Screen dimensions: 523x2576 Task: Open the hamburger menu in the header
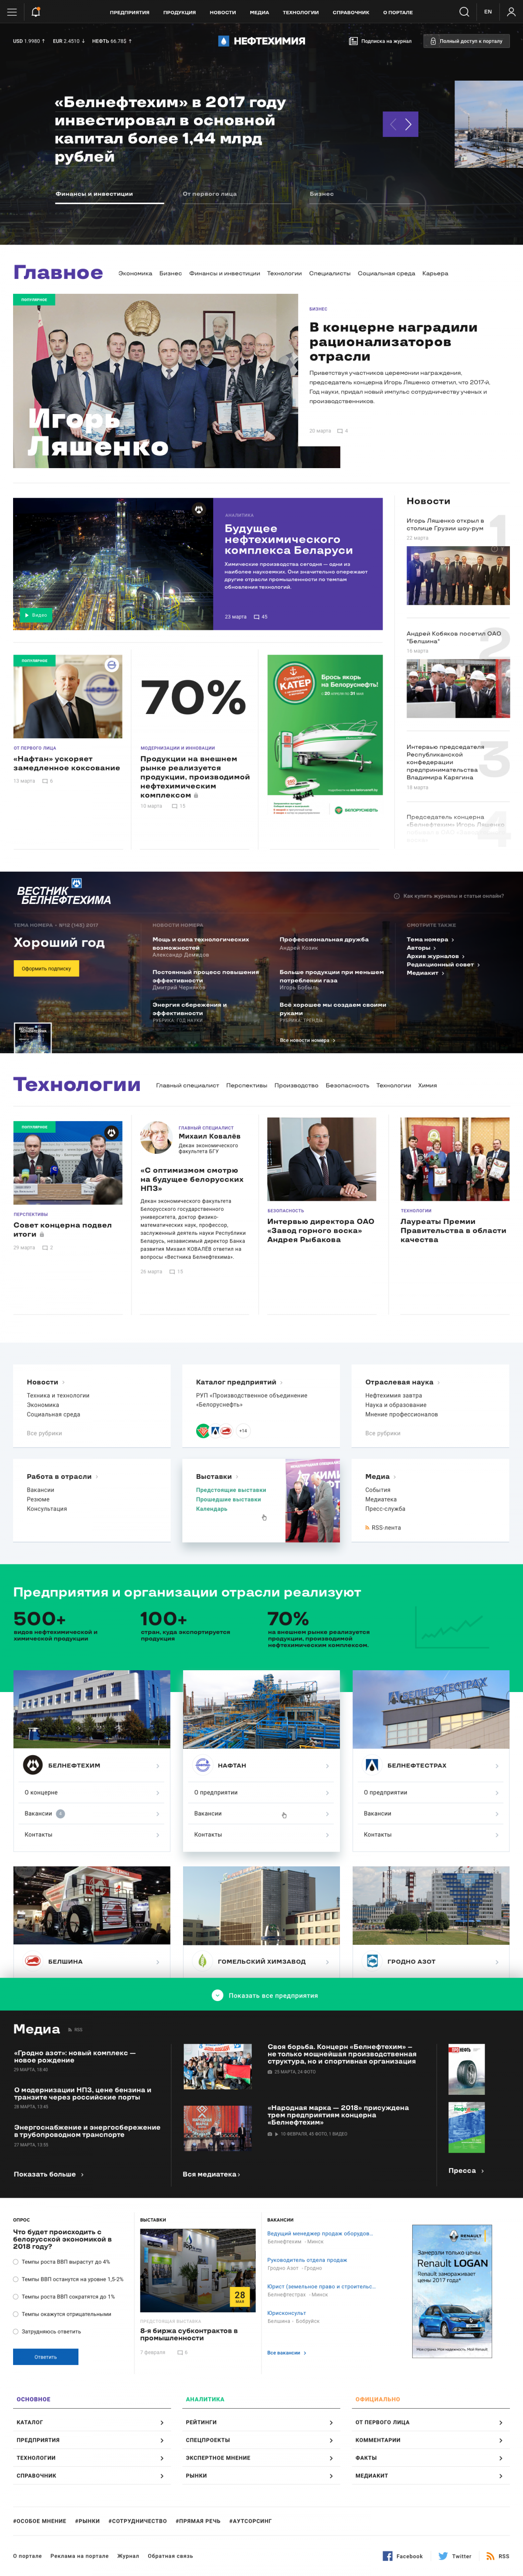[x=12, y=12]
